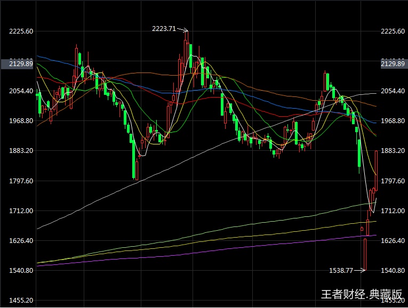Click 1968.80 on the left price axis
Viewport: 408px width, 308px height.
tap(21, 121)
